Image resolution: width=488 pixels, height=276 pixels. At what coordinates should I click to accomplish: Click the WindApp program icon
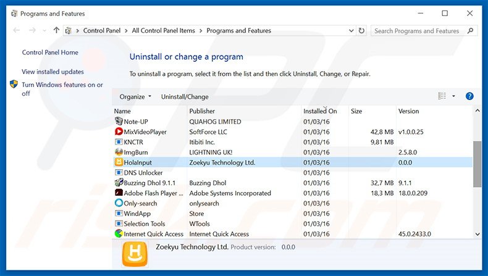click(x=119, y=214)
